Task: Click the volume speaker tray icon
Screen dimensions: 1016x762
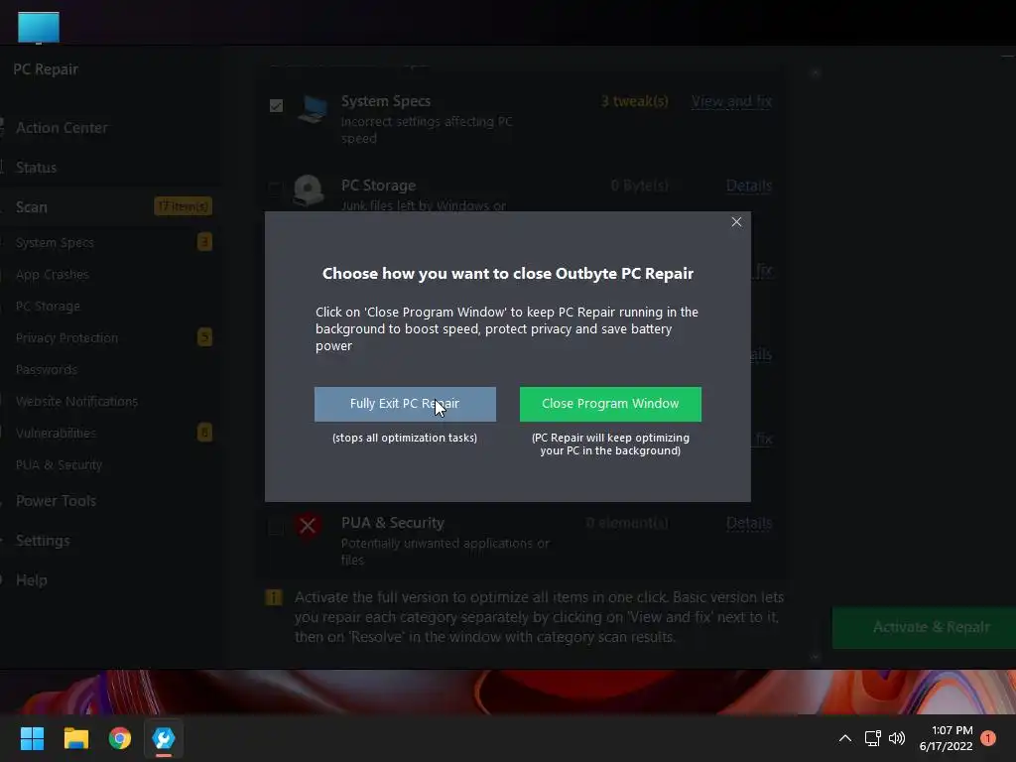Action: (x=897, y=738)
